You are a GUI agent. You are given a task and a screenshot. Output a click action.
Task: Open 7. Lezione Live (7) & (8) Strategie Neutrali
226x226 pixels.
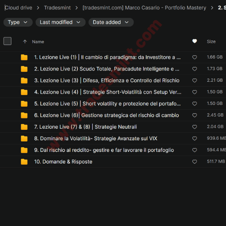85,127
